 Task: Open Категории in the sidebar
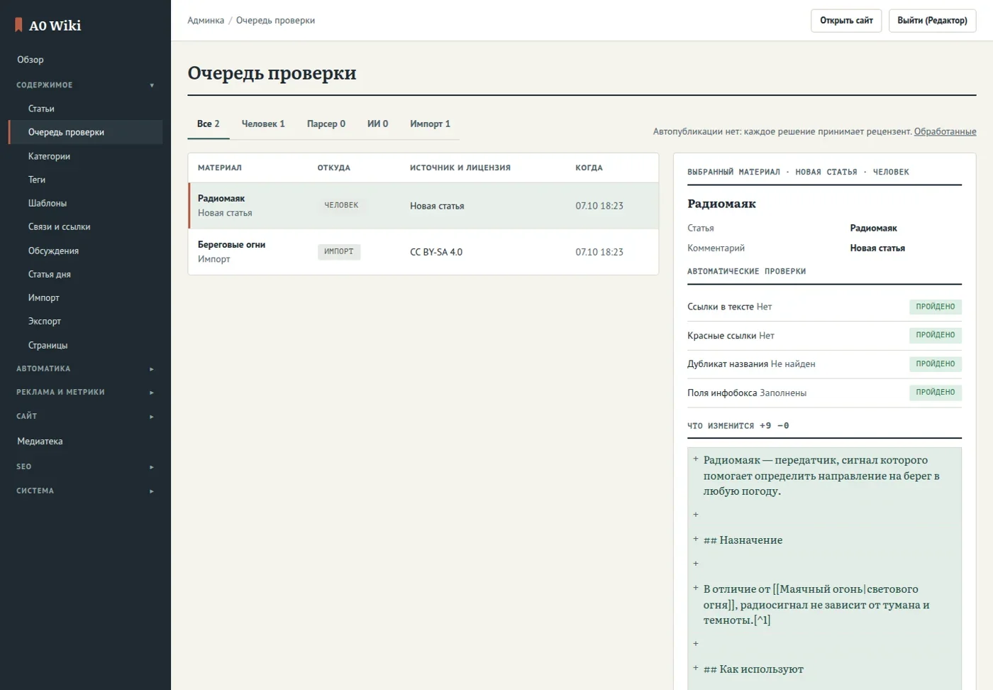click(x=85, y=156)
